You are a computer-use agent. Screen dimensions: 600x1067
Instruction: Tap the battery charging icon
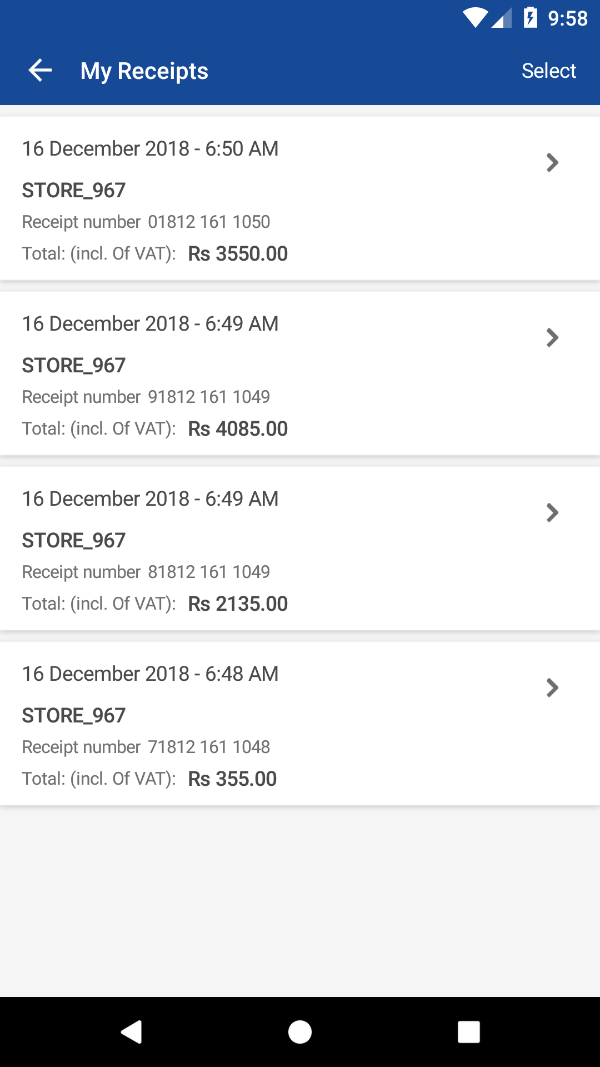tap(531, 18)
